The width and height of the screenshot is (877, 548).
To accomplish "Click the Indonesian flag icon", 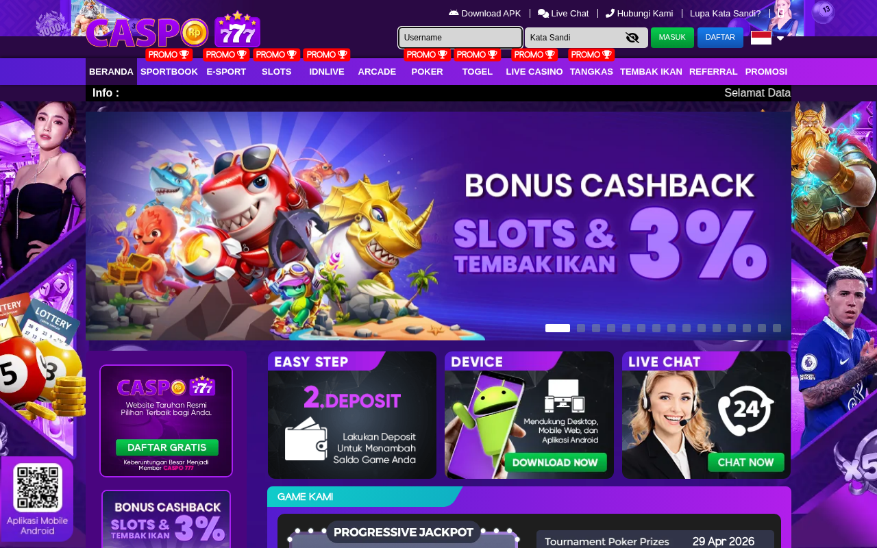I will point(761,38).
